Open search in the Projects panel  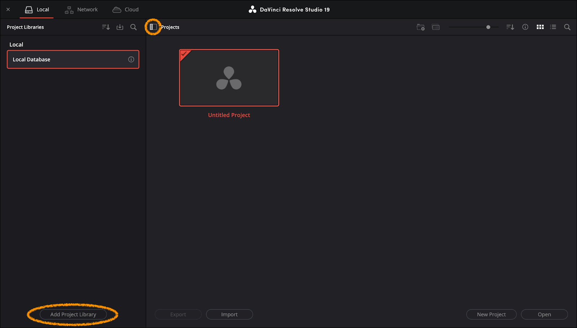(567, 27)
